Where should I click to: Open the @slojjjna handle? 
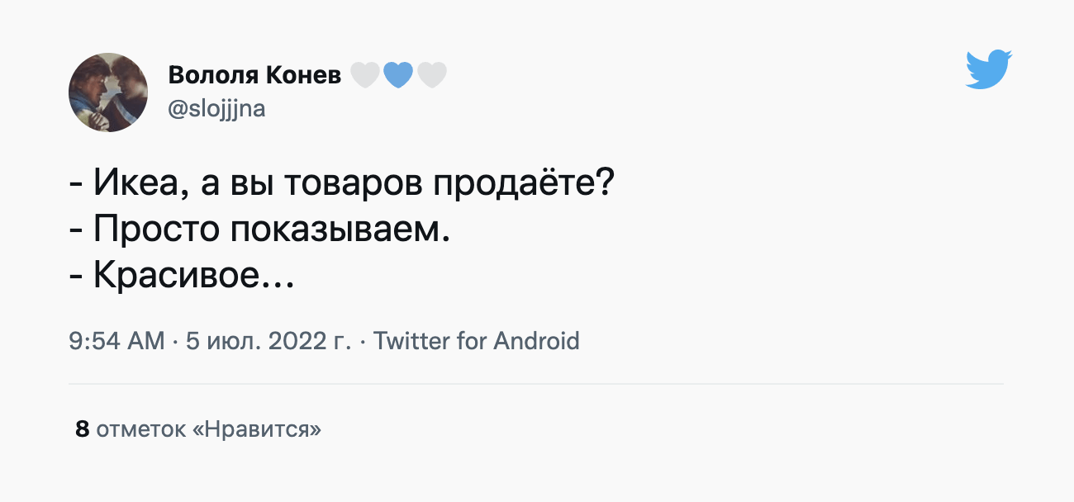tap(216, 108)
